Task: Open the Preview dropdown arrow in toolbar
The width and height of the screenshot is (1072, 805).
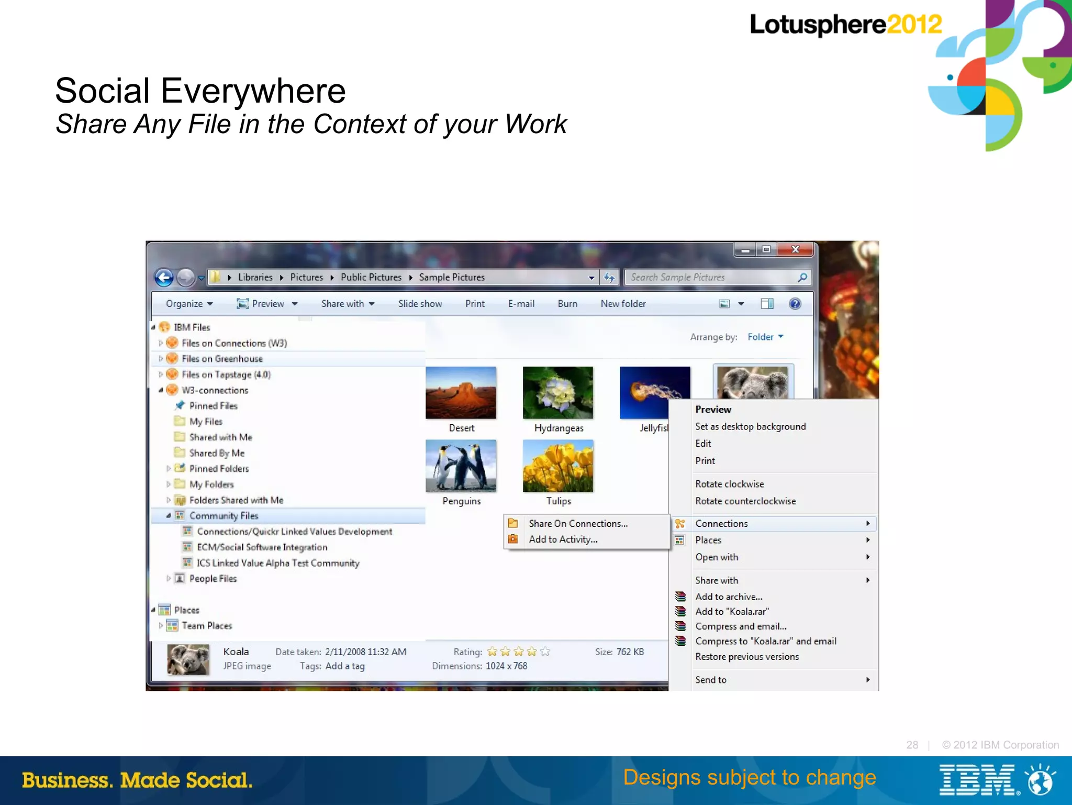Action: pos(295,304)
